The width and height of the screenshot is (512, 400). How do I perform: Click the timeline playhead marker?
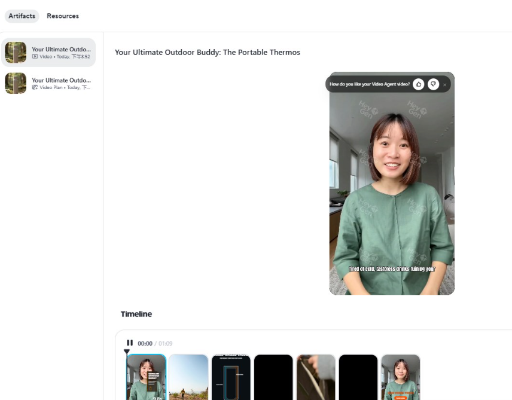point(127,352)
